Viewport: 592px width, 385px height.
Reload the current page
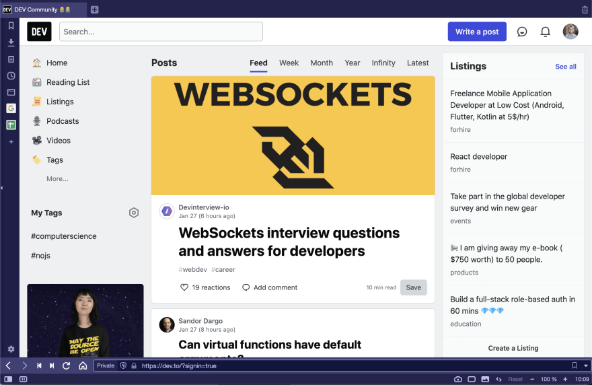66,365
